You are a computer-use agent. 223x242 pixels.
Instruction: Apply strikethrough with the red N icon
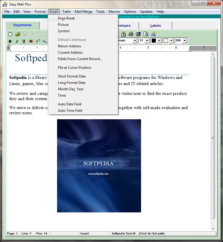click(x=31, y=41)
